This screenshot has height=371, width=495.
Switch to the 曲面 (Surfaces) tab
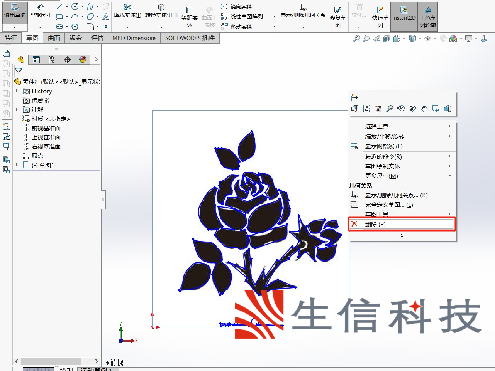pyautogui.click(x=54, y=38)
